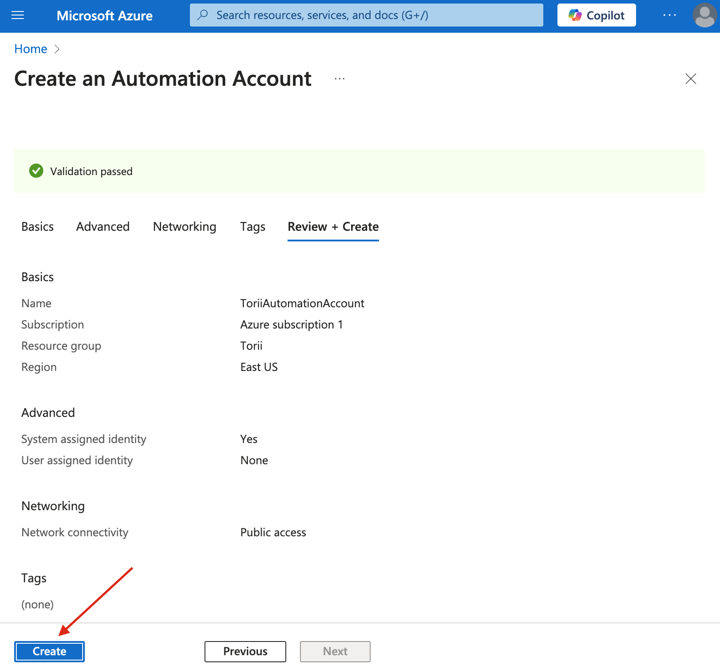Image resolution: width=720 pixels, height=672 pixels.
Task: Switch to the Tags tab
Action: click(x=253, y=227)
